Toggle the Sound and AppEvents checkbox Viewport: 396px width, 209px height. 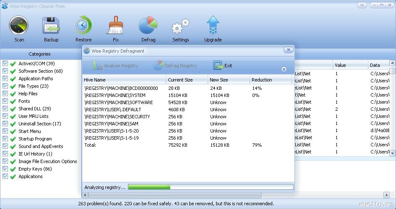coord(5,146)
